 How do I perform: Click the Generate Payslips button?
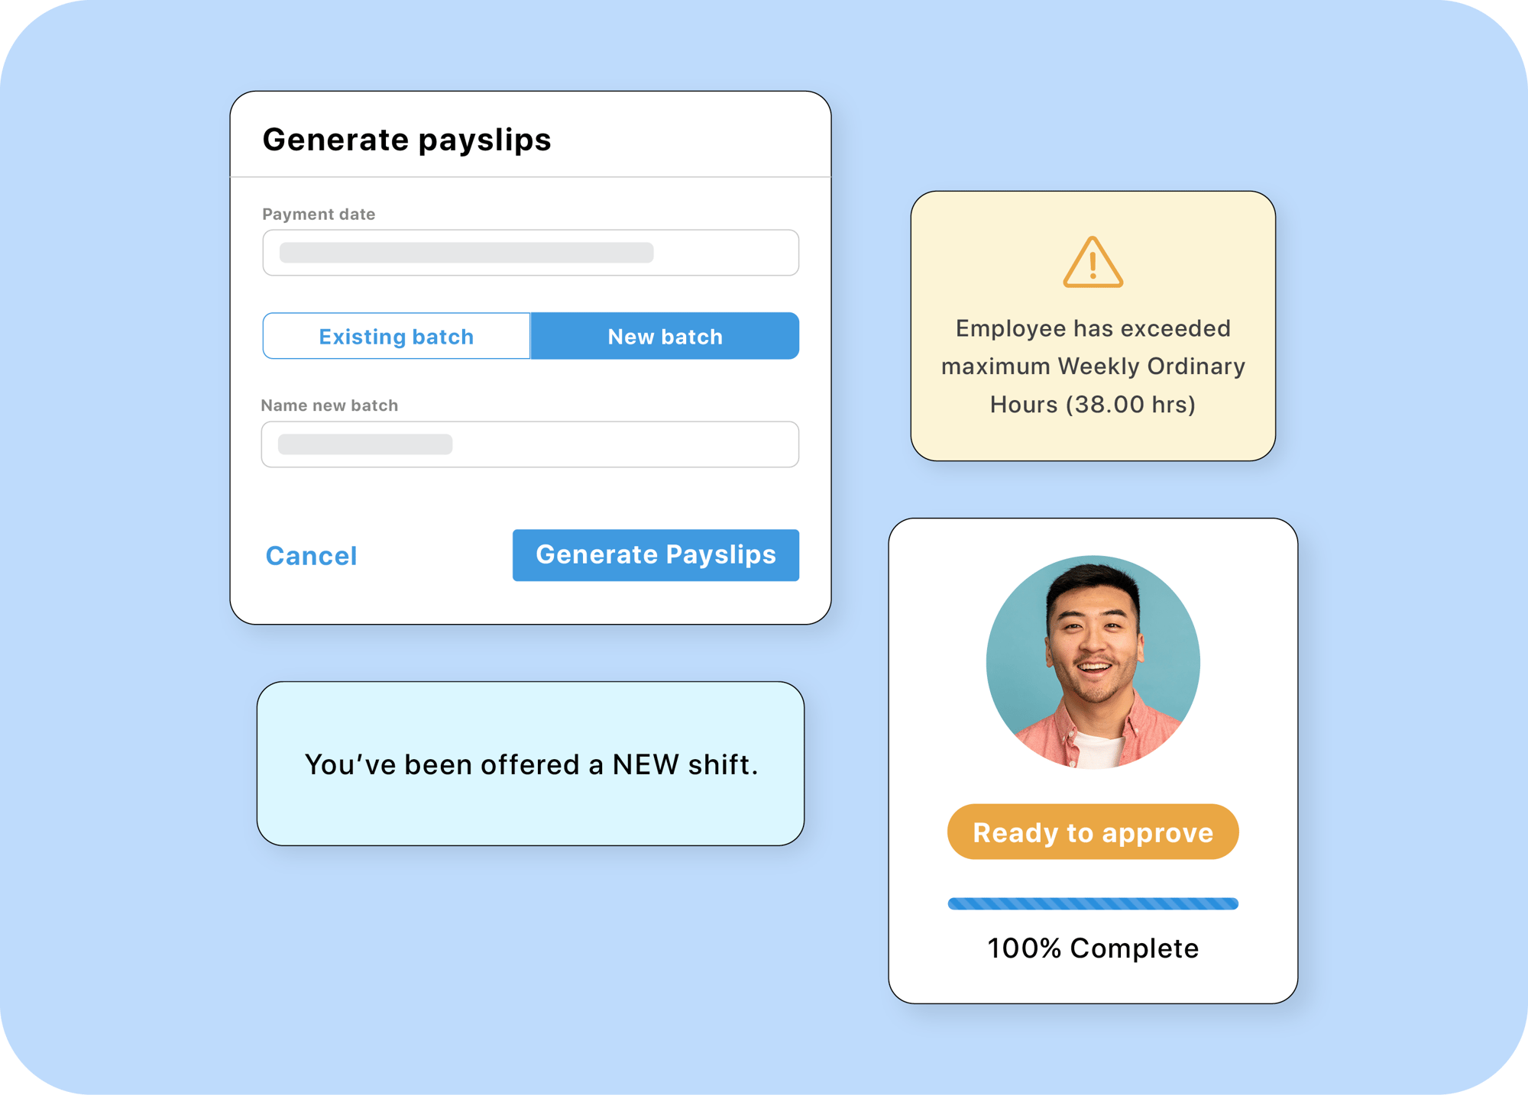(656, 555)
